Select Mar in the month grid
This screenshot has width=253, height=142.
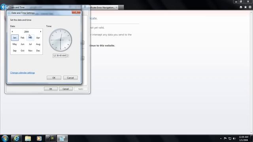(x=30, y=38)
